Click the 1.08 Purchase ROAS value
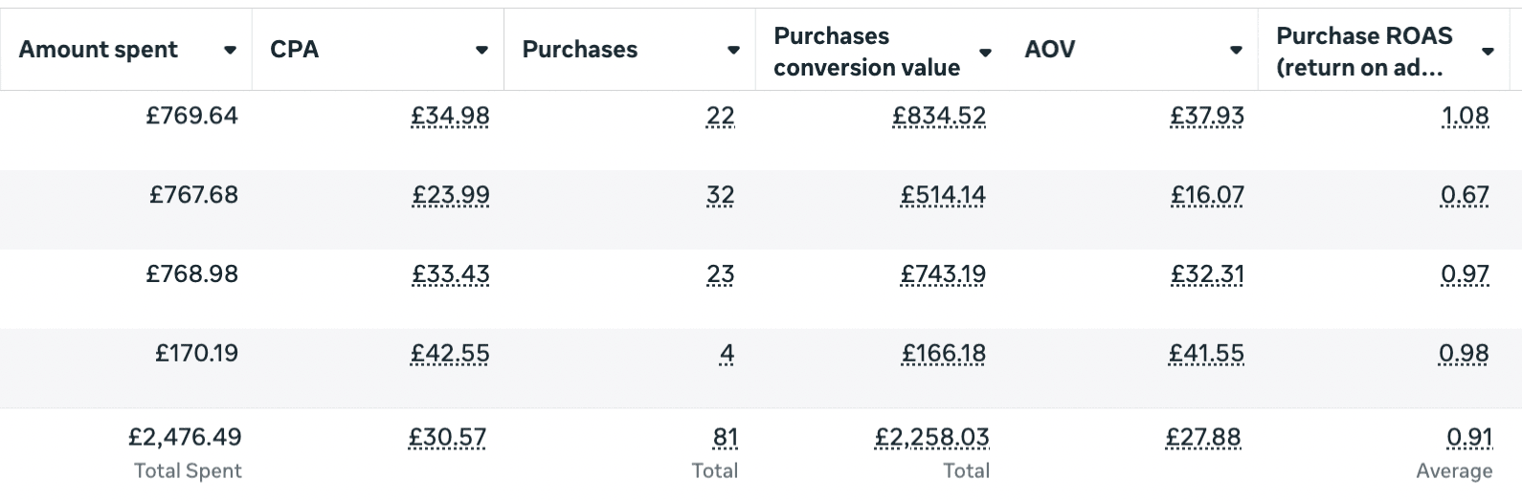Viewport: 1522px width, 501px height. coord(1465,117)
